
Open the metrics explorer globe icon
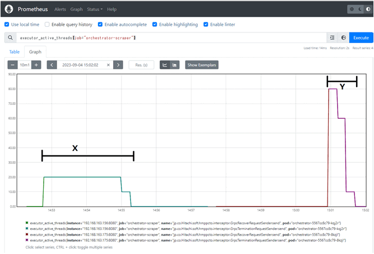click(x=343, y=37)
